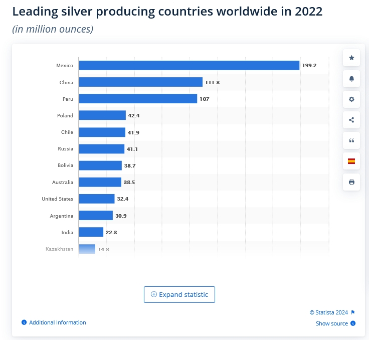Click the value label 42.4
Image resolution: width=369 pixels, height=340 pixels.
click(134, 116)
